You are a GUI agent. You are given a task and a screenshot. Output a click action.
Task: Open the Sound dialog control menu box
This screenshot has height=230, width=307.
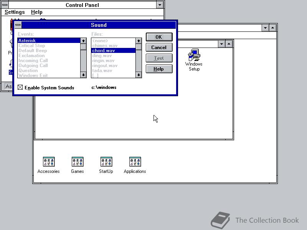click(18, 25)
